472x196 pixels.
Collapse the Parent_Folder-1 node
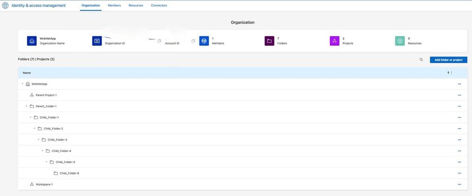click(x=26, y=106)
